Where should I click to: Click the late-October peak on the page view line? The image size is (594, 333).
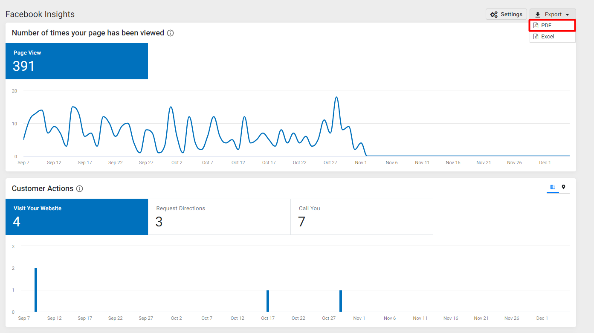coord(336,97)
